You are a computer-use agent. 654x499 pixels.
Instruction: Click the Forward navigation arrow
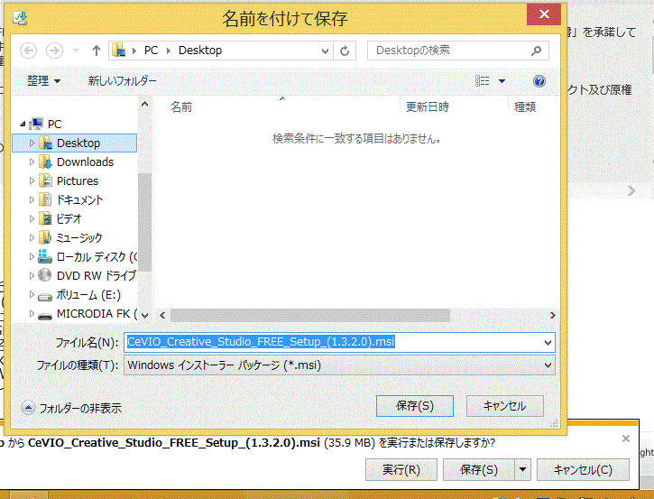point(54,51)
